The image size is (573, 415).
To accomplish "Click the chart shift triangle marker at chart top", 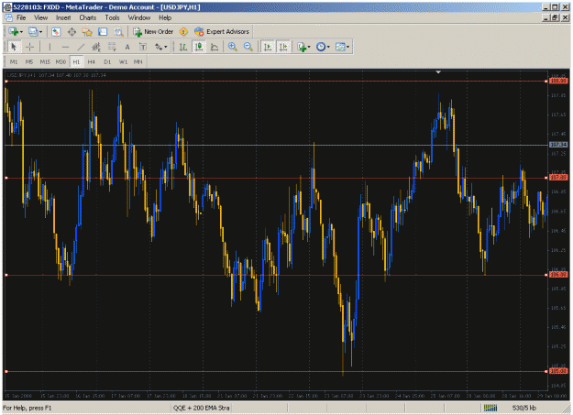I will (x=438, y=72).
